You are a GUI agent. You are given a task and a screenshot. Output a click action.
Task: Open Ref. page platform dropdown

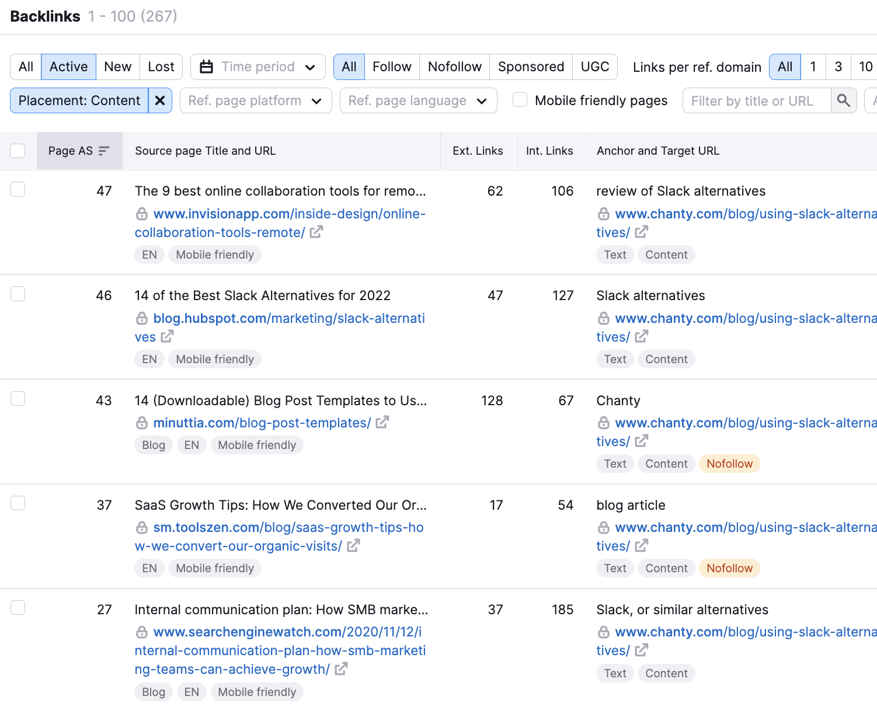[x=256, y=100]
